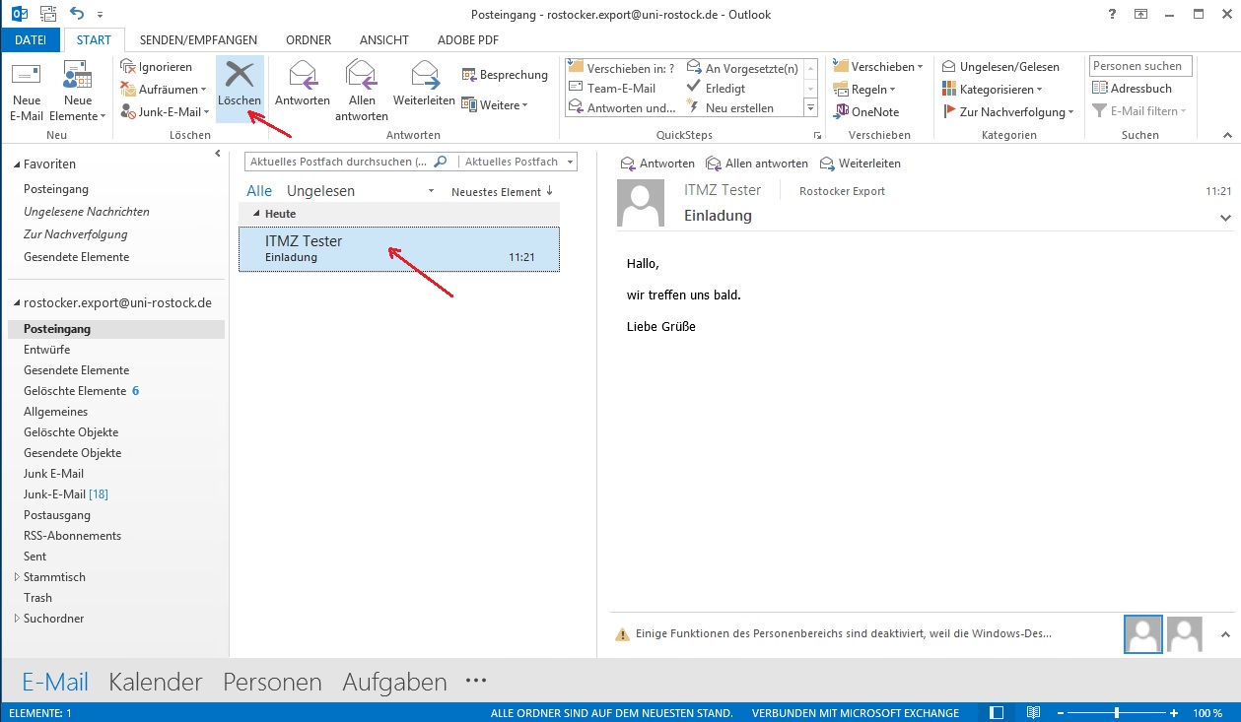Select the Verschieben in: ? quick step
Viewport: 1241px width, 722px height.
point(622,68)
